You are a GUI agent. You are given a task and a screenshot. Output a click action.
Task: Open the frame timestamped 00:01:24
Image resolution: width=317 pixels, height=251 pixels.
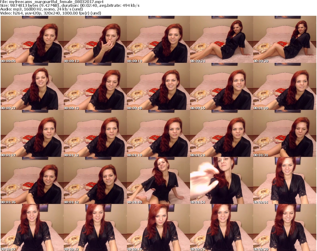coord(221,134)
